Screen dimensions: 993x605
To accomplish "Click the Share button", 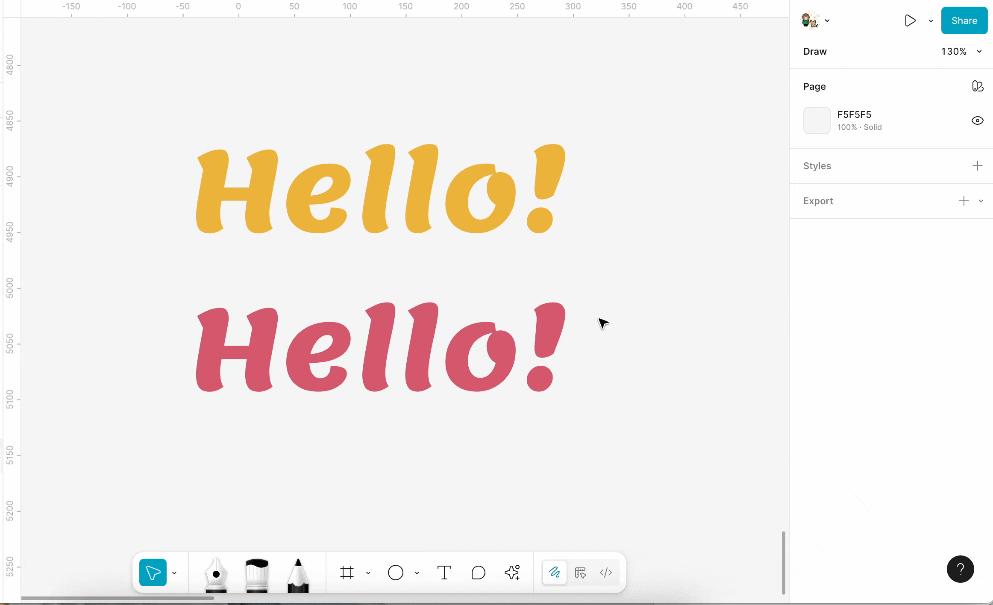I will (x=964, y=21).
